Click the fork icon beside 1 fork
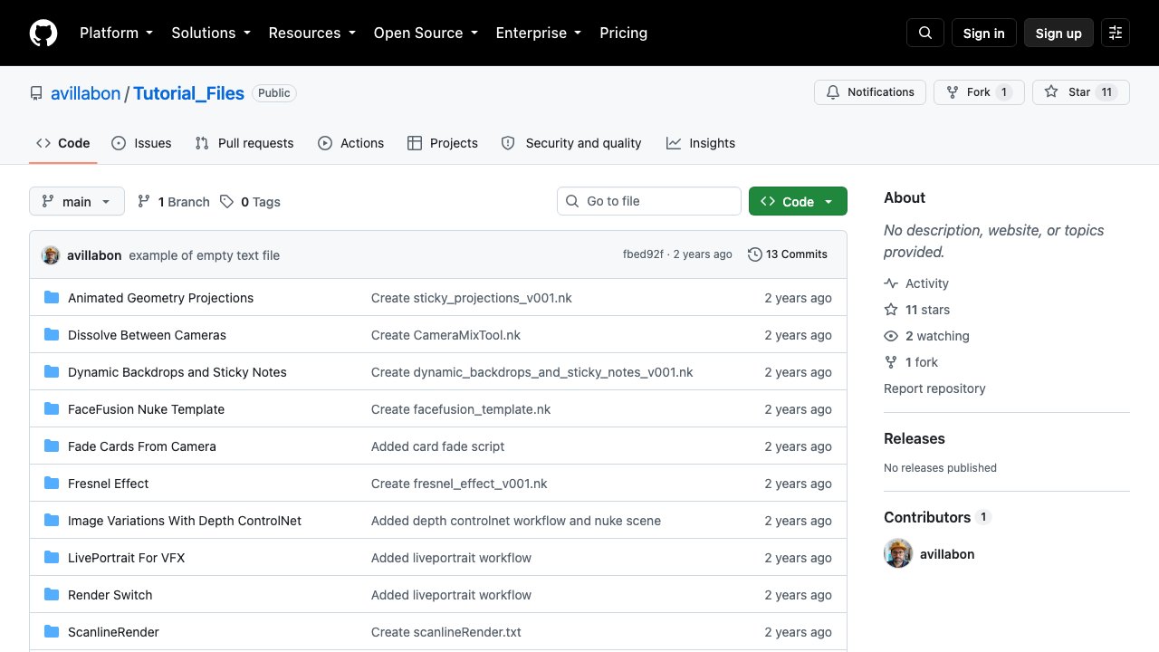This screenshot has height=652, width=1159. [x=891, y=362]
